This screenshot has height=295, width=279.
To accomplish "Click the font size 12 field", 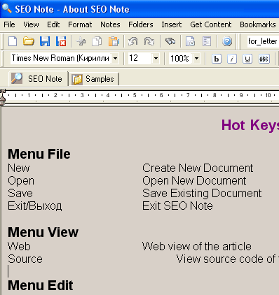I will 140,58.
